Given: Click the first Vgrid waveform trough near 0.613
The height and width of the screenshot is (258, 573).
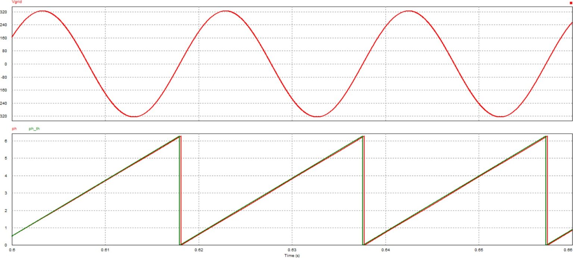Looking at the screenshot, I should (x=135, y=117).
